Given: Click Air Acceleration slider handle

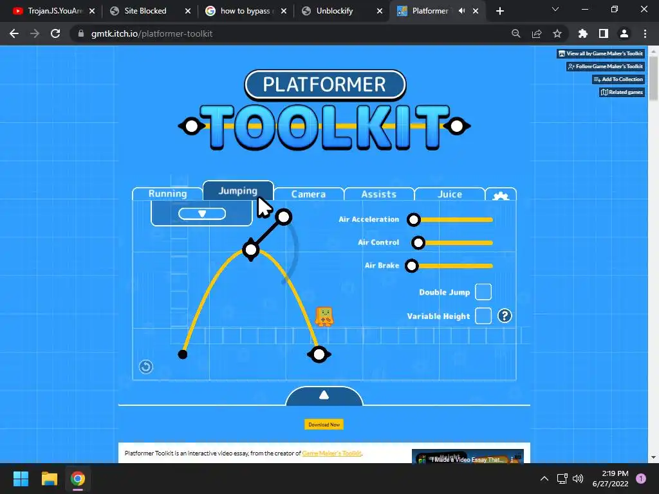Looking at the screenshot, I should (x=414, y=219).
